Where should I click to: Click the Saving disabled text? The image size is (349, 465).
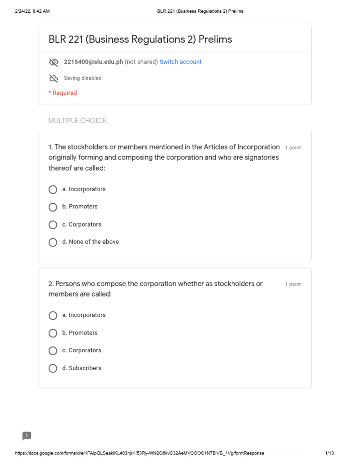click(83, 78)
